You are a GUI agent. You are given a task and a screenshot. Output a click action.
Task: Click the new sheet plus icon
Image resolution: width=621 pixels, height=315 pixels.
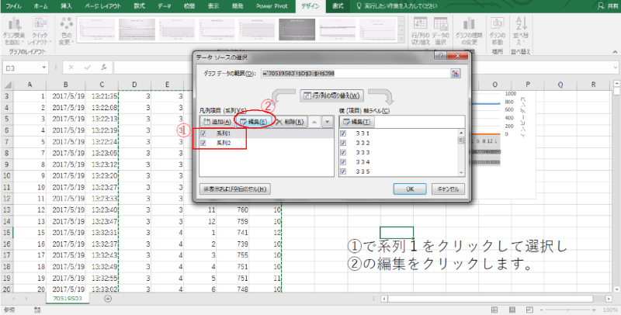pos(107,299)
